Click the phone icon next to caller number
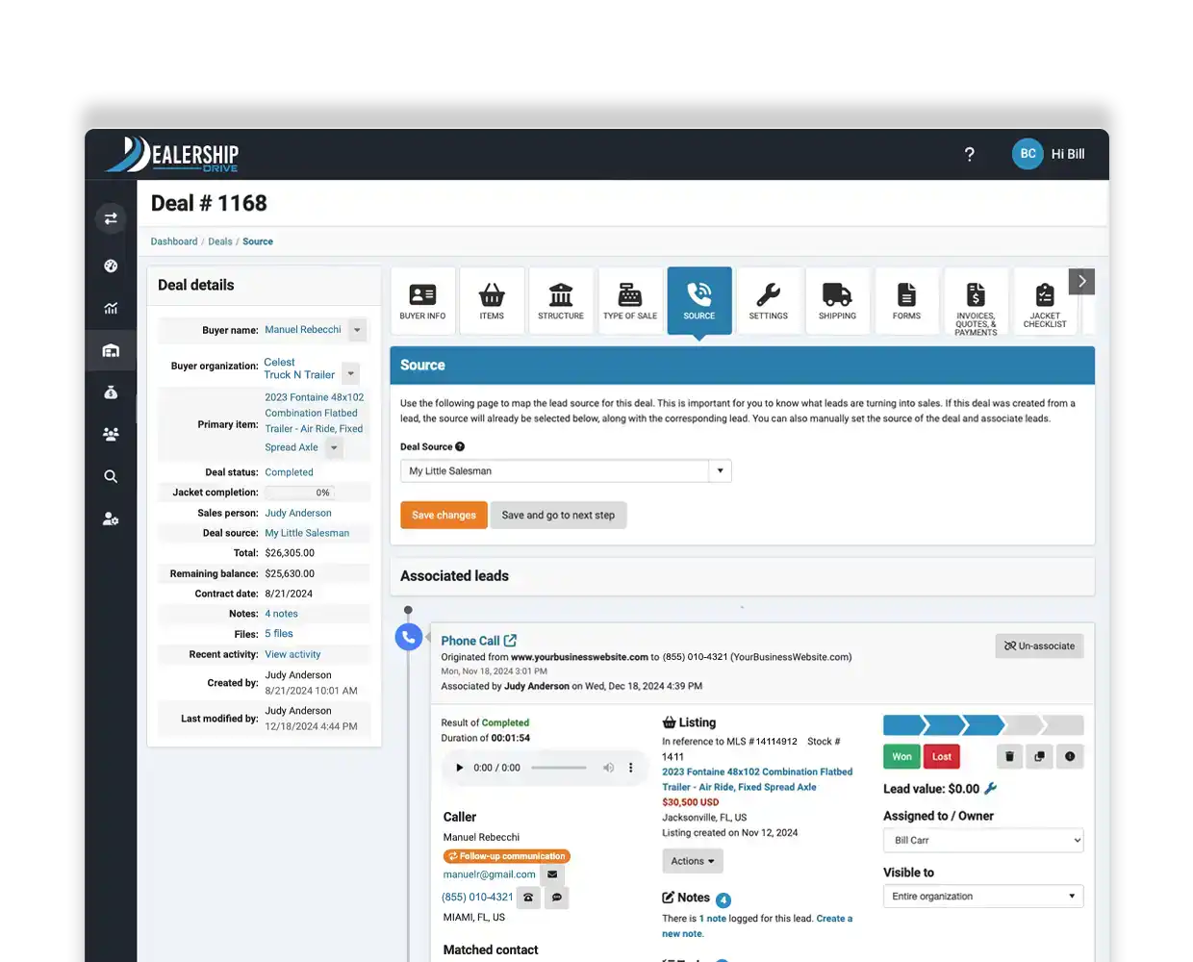 [528, 898]
